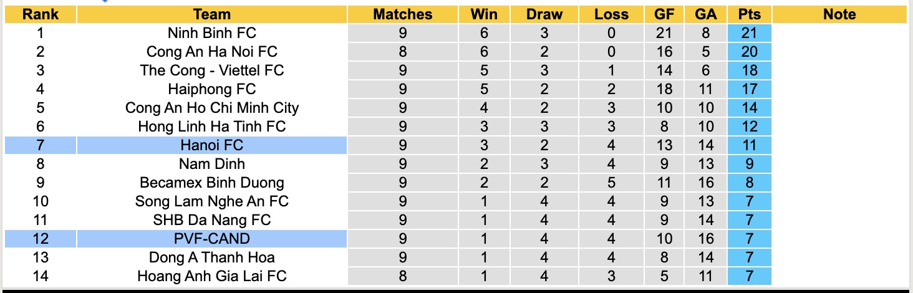Open the Cong An Ha Noi FC team
Viewport: 913px width, 293px height.
click(x=212, y=52)
